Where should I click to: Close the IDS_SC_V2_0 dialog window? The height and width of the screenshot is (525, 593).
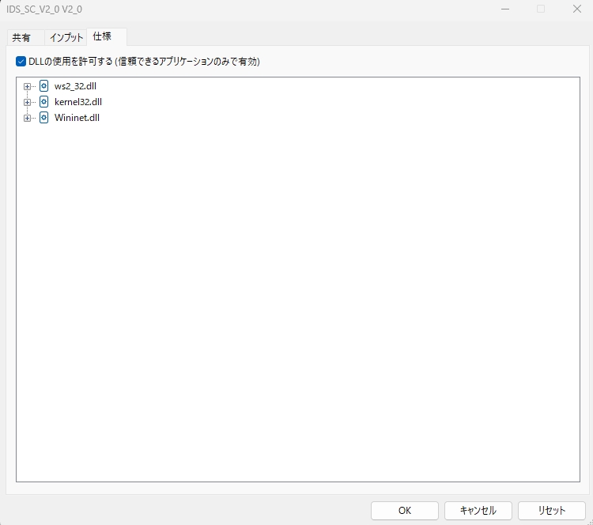click(x=576, y=9)
